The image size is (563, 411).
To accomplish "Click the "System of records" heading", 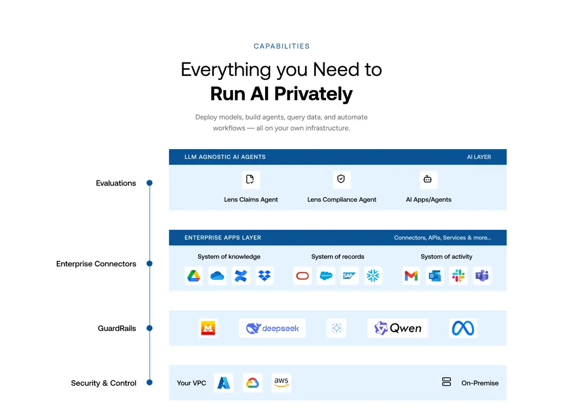I will click(337, 256).
